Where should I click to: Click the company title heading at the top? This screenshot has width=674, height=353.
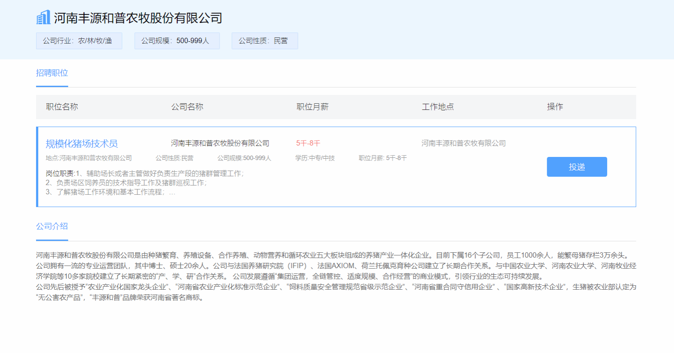pos(138,18)
